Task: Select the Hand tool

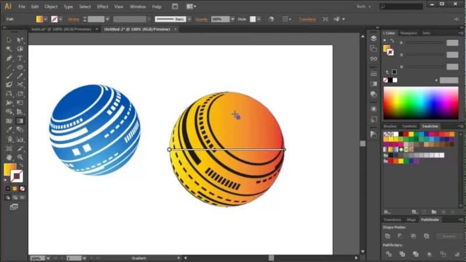Action: coord(9,157)
